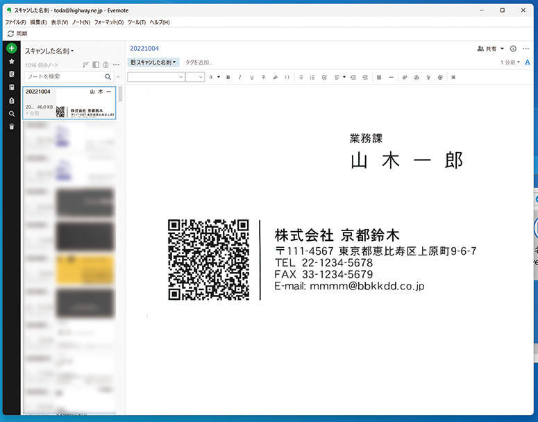Open the sidebar search magnifier
The image size is (538, 422).
(11, 114)
